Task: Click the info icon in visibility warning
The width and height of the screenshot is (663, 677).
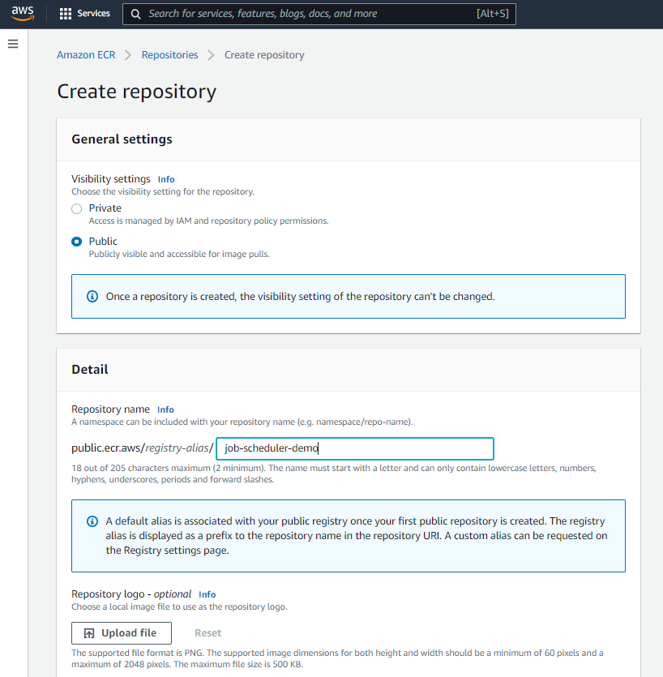Action: coord(92,296)
